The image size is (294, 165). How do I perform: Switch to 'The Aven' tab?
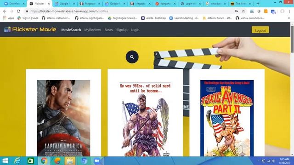(x=241, y=4)
